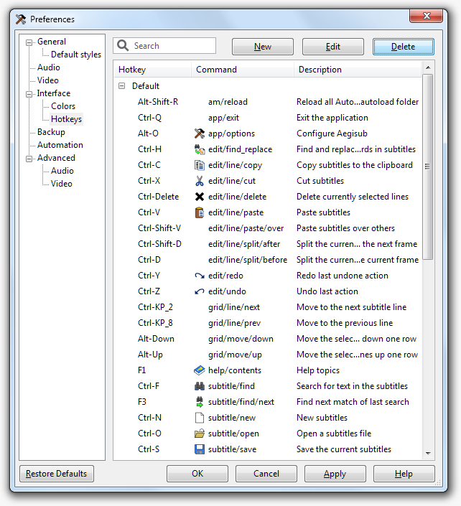Click the Preferences title bar tools icon
The image size is (461, 506).
click(21, 19)
